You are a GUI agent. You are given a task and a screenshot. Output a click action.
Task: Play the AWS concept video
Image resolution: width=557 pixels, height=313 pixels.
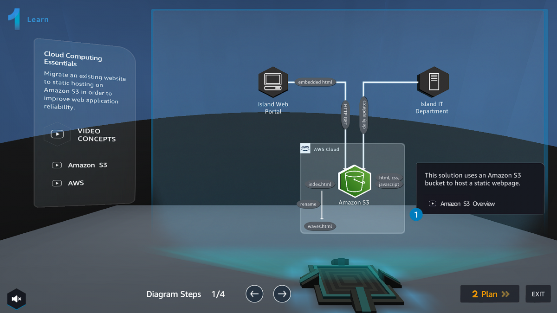point(57,183)
